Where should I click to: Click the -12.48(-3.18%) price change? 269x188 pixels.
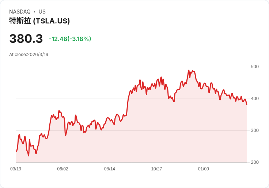pos(70,39)
